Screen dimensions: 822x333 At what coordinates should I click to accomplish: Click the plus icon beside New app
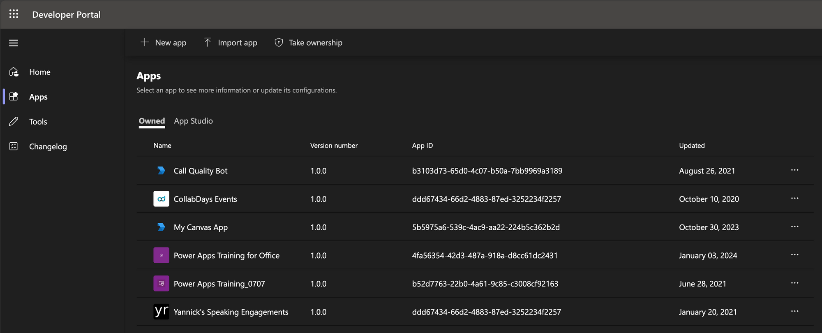tap(145, 42)
